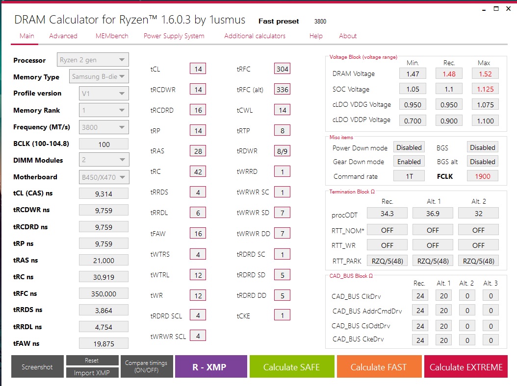This screenshot has height=386, width=517.
Task: Expand the Memory Rank dropdown
Action: click(104, 110)
